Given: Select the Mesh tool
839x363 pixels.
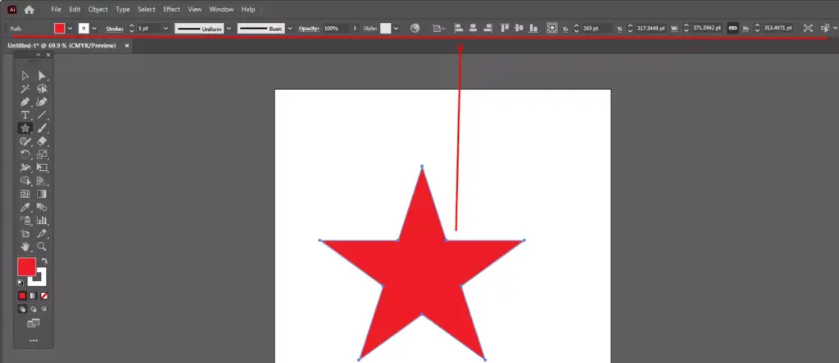Looking at the screenshot, I should (x=25, y=195).
